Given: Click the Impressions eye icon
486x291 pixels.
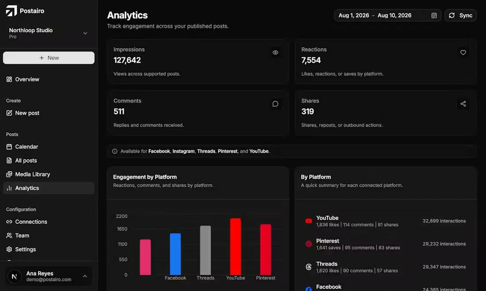Looking at the screenshot, I should [275, 53].
